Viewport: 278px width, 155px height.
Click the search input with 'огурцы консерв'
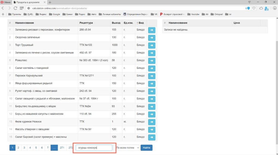(x=94, y=148)
